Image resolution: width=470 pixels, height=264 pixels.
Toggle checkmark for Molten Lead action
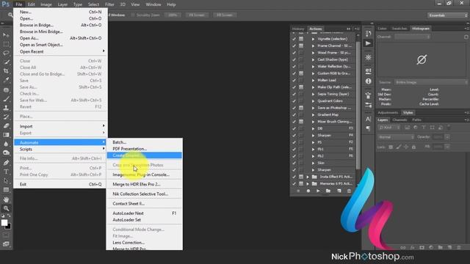[x=294, y=80]
